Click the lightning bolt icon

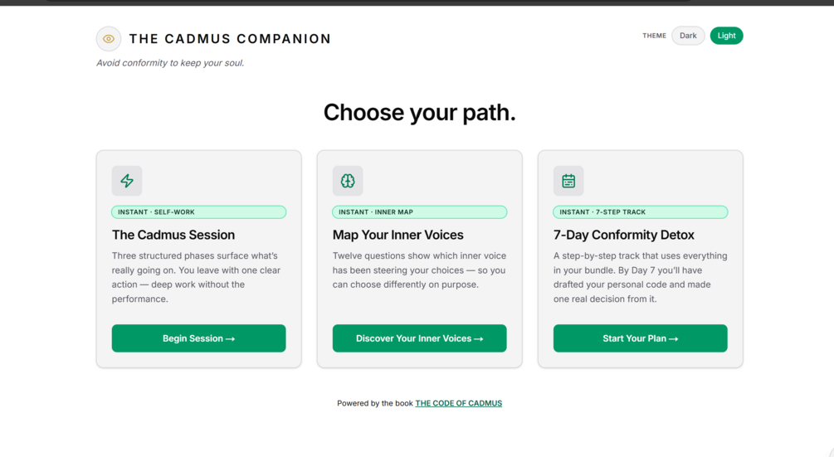pos(127,181)
